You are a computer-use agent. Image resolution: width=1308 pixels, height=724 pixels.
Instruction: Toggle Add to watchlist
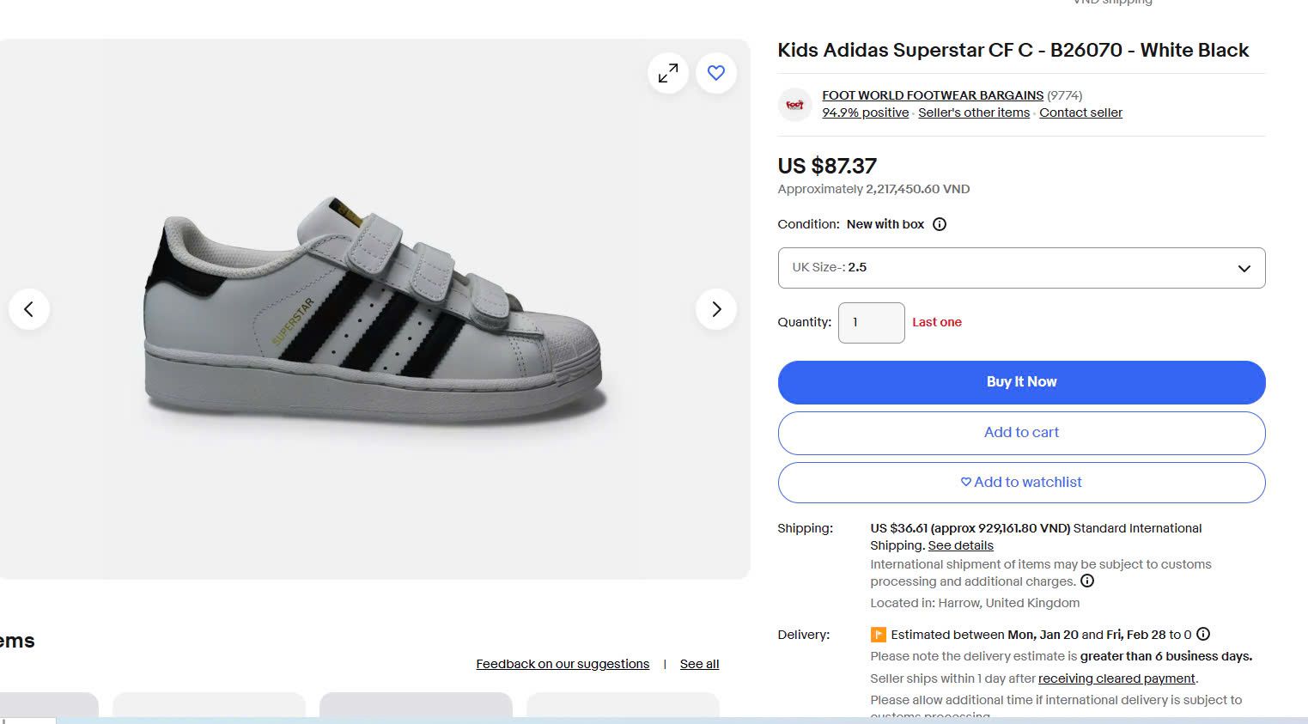(1021, 483)
